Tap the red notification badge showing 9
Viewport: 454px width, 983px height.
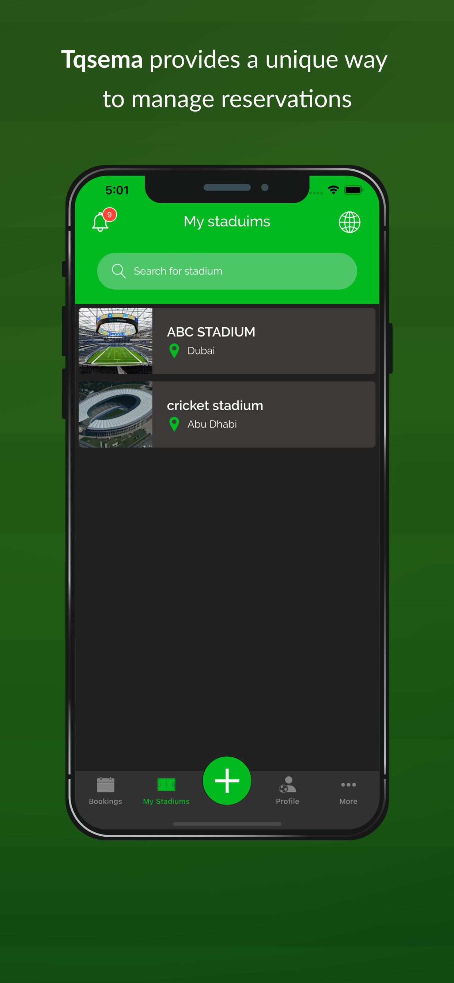[110, 215]
